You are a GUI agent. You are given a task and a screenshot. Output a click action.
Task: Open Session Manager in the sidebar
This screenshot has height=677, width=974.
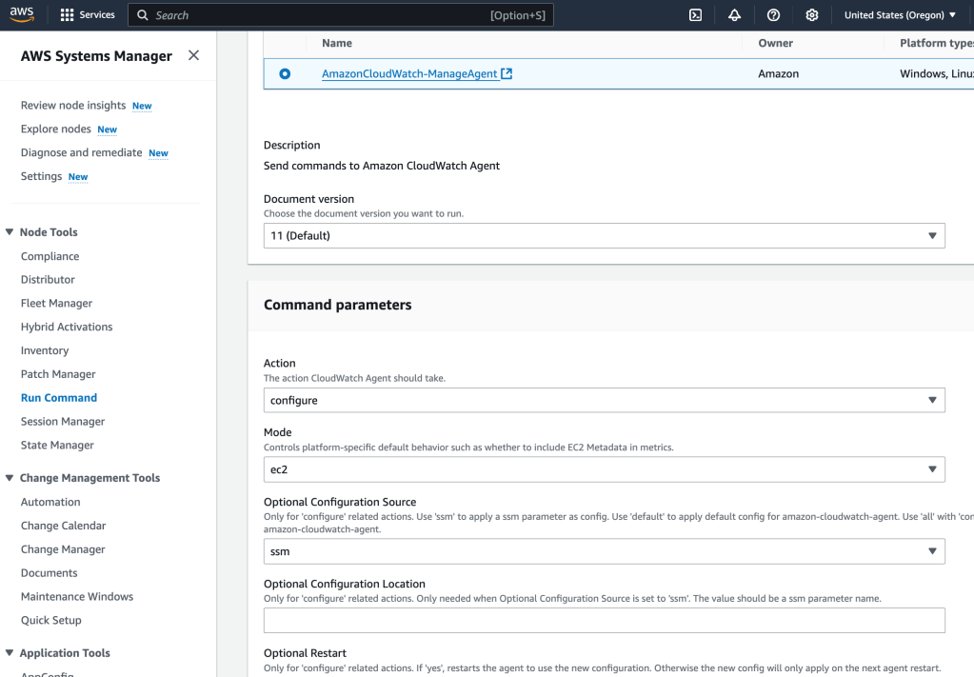(x=63, y=421)
